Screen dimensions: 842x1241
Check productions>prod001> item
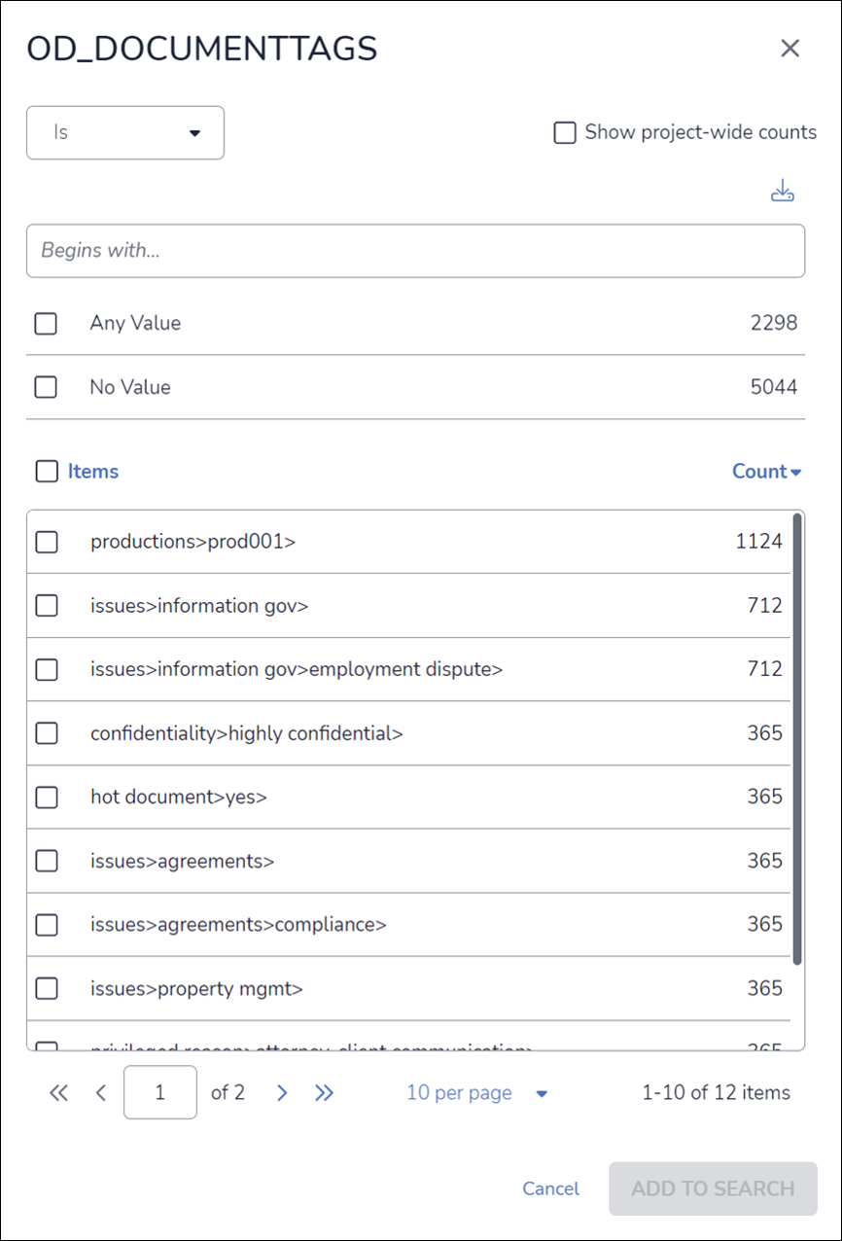click(x=47, y=542)
